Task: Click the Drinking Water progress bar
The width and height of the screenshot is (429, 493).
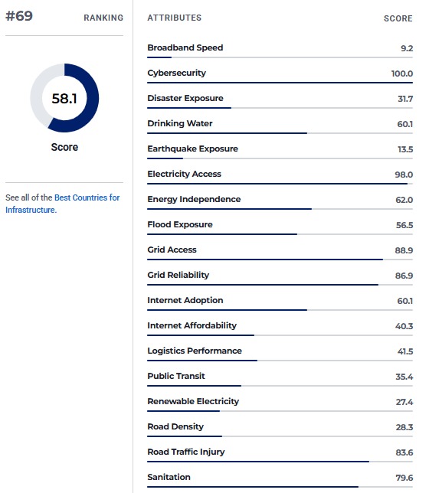Action: 280,133
